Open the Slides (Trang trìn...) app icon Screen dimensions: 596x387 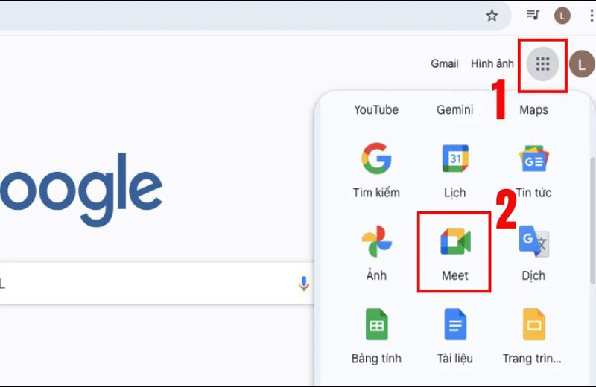(533, 324)
